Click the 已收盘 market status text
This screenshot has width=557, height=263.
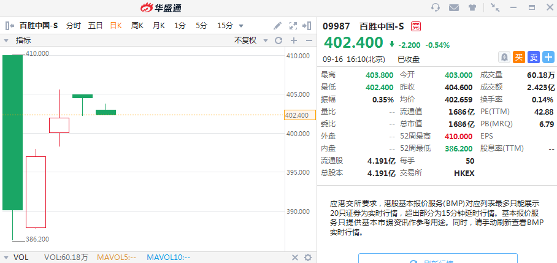pyautogui.click(x=409, y=59)
